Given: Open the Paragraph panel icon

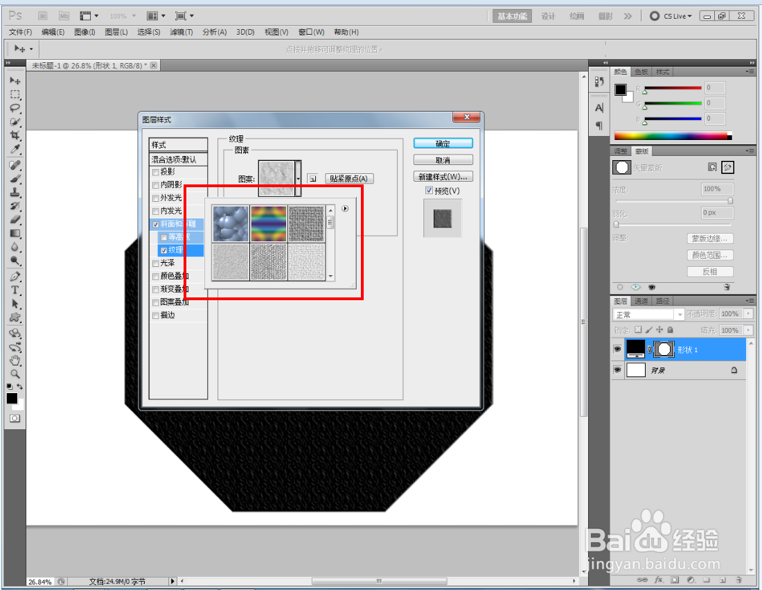Looking at the screenshot, I should 599,125.
